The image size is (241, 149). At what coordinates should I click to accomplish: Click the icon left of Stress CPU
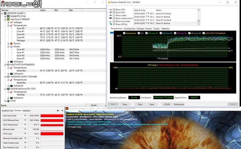[x=111, y=9]
